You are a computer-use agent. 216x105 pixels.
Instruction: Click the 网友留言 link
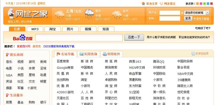pyautogui.click(x=170, y=4)
